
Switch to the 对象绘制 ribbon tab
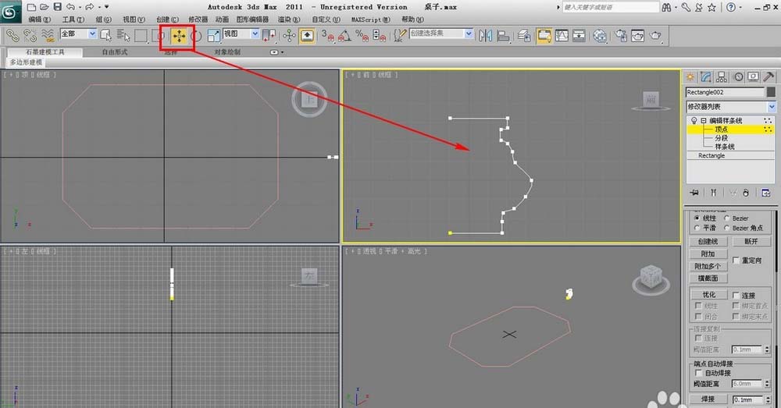pyautogui.click(x=227, y=51)
